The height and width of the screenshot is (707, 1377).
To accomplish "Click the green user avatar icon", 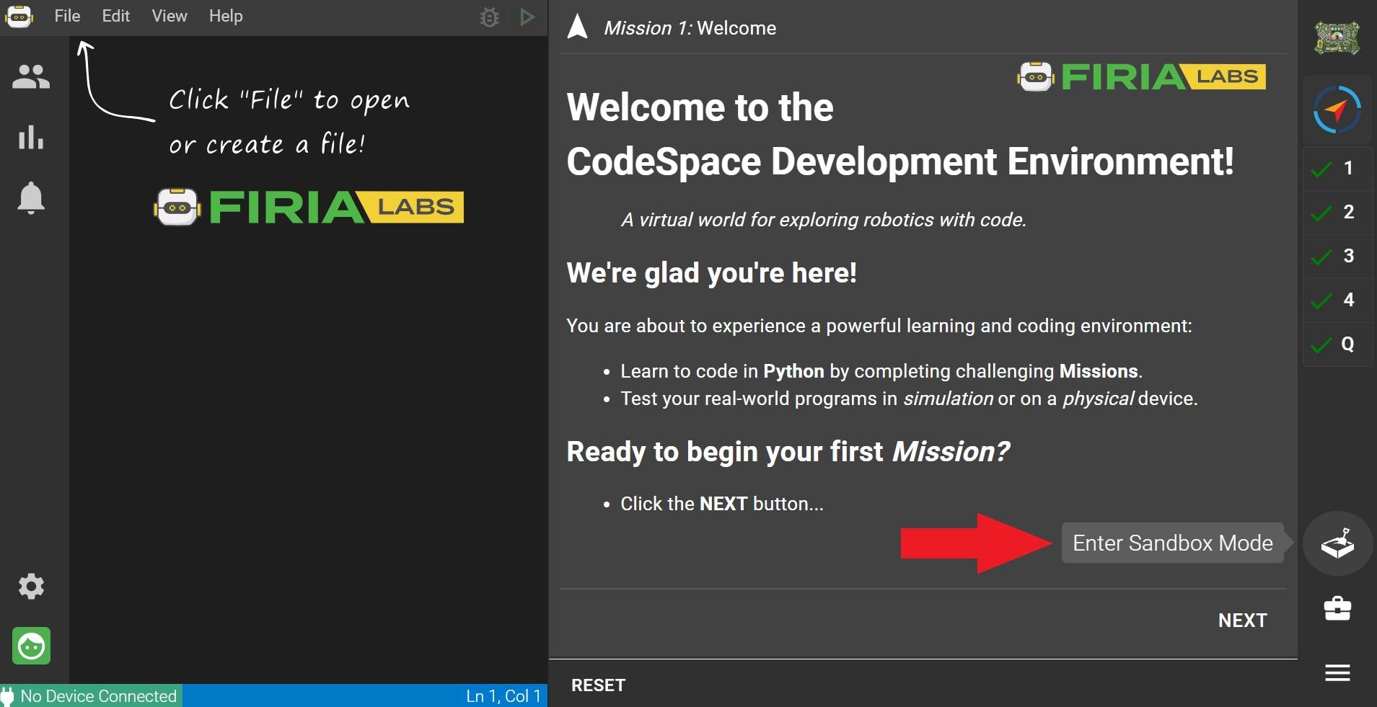I will pyautogui.click(x=31, y=646).
